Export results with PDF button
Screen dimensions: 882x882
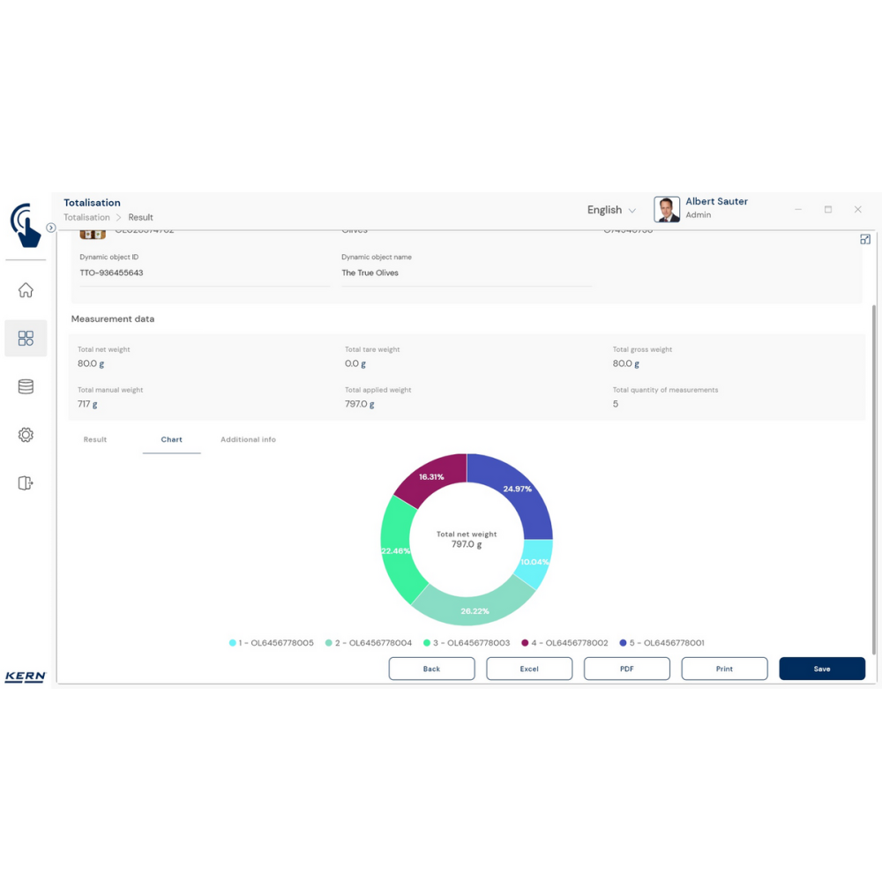626,669
